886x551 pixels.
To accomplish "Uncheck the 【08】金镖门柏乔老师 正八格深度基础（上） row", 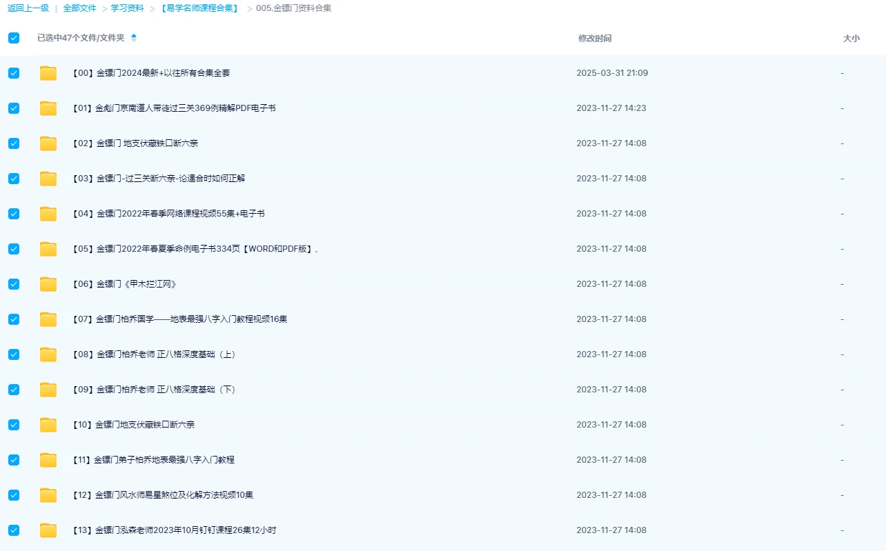I will (14, 354).
